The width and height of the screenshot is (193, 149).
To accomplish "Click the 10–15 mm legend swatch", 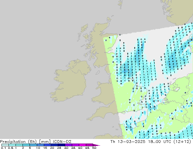I will pos(40,145).
